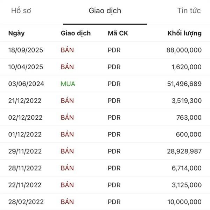Click the Mã CK column header
This screenshot has width=210, height=210.
117,33
